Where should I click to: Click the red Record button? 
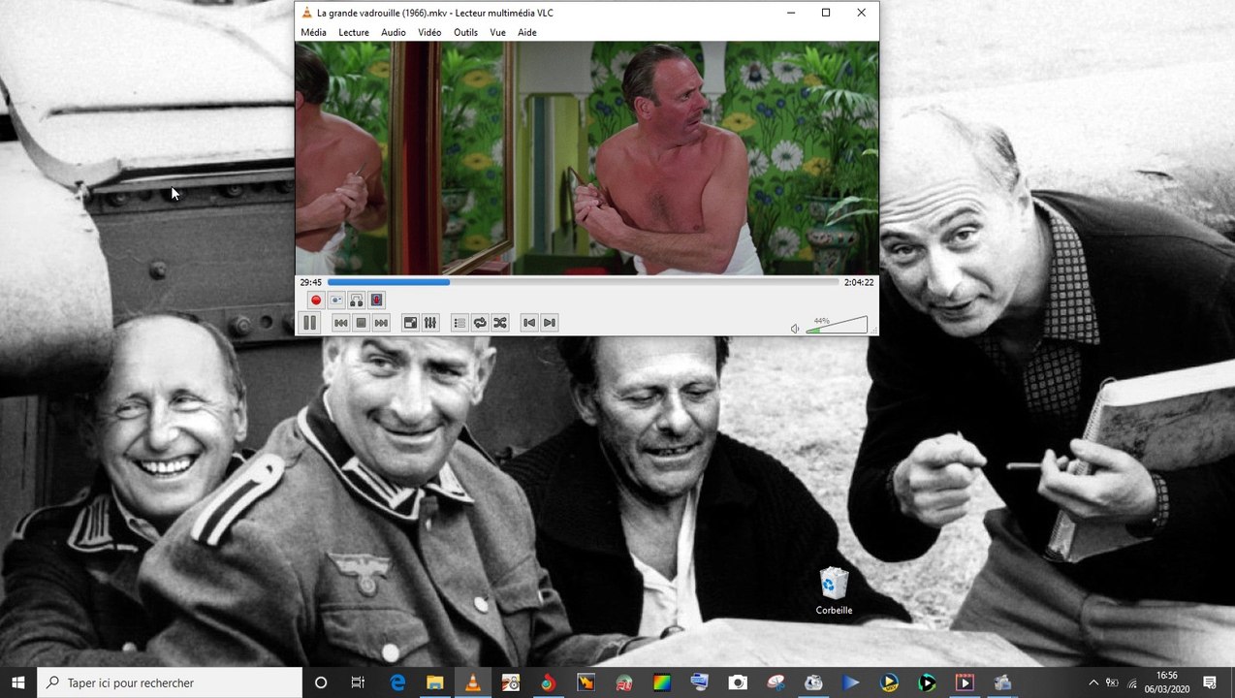point(316,301)
